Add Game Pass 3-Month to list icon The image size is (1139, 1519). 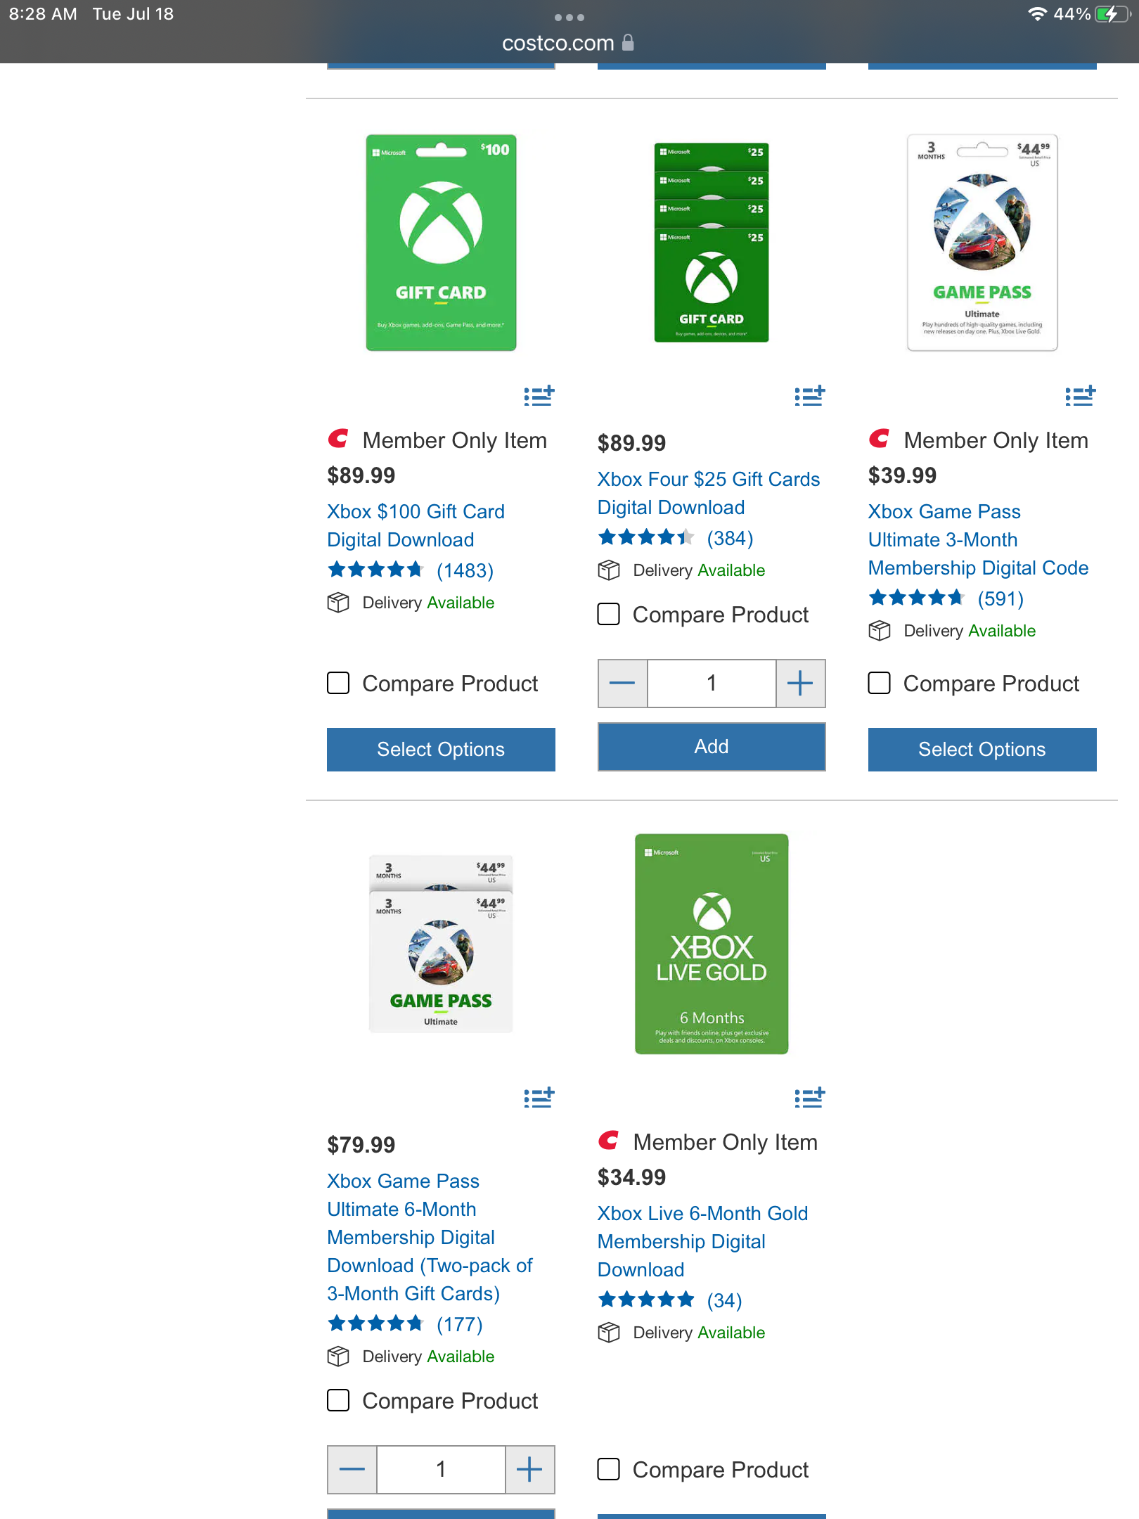[1081, 396]
